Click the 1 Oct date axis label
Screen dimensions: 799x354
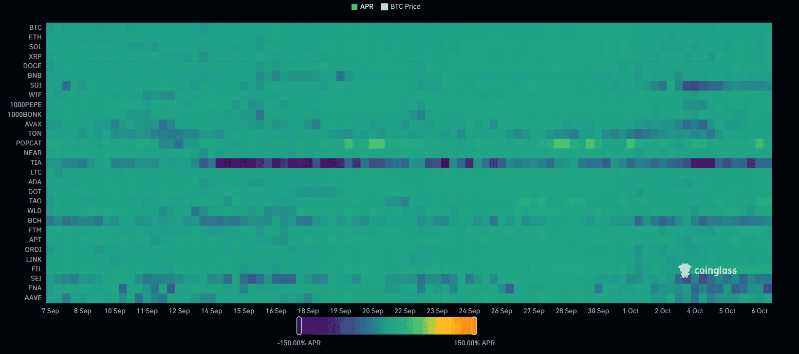pos(631,311)
